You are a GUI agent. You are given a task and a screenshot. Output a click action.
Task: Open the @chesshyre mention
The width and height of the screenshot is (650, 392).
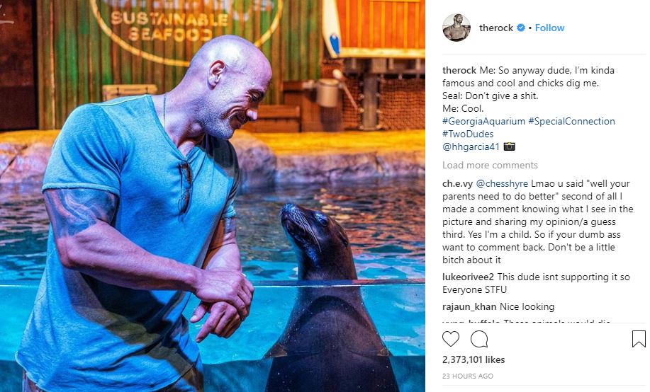click(x=502, y=183)
